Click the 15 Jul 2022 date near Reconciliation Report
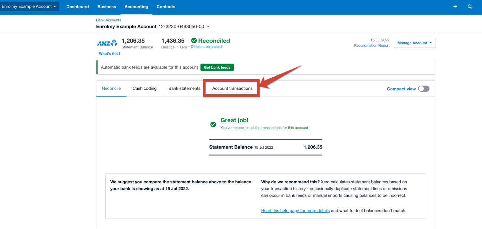The height and width of the screenshot is (229, 482). coord(380,40)
